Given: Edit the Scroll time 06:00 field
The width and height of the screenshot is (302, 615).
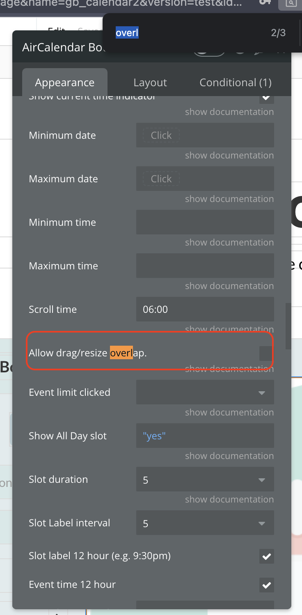Looking at the screenshot, I should pos(205,309).
